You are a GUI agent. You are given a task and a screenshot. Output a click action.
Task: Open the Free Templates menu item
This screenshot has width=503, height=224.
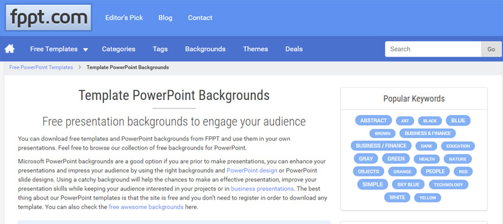coord(54,49)
